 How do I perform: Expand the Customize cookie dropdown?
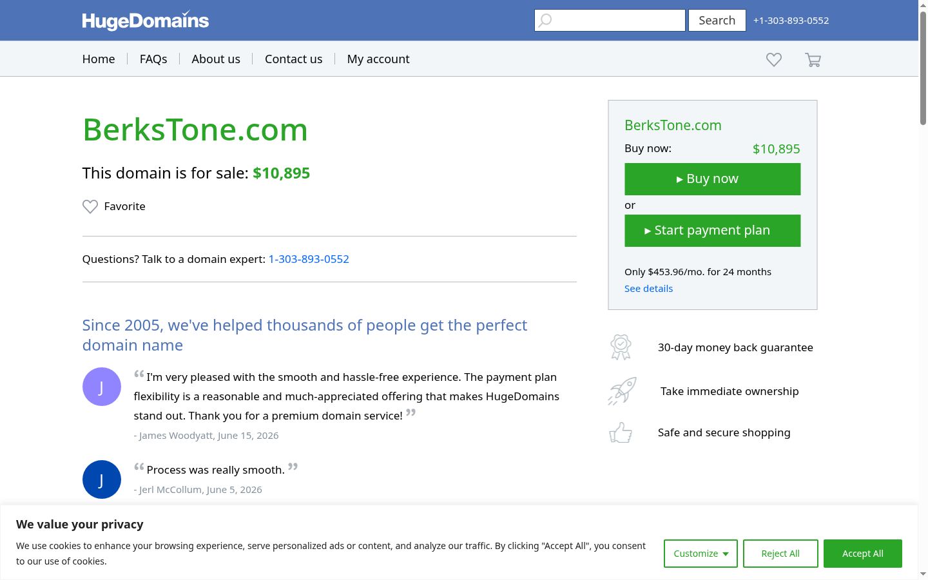(701, 554)
